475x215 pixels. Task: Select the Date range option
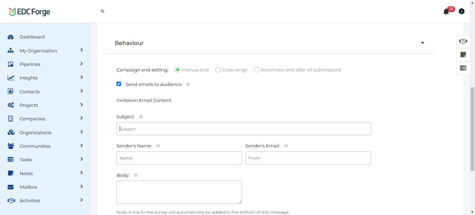pos(218,70)
